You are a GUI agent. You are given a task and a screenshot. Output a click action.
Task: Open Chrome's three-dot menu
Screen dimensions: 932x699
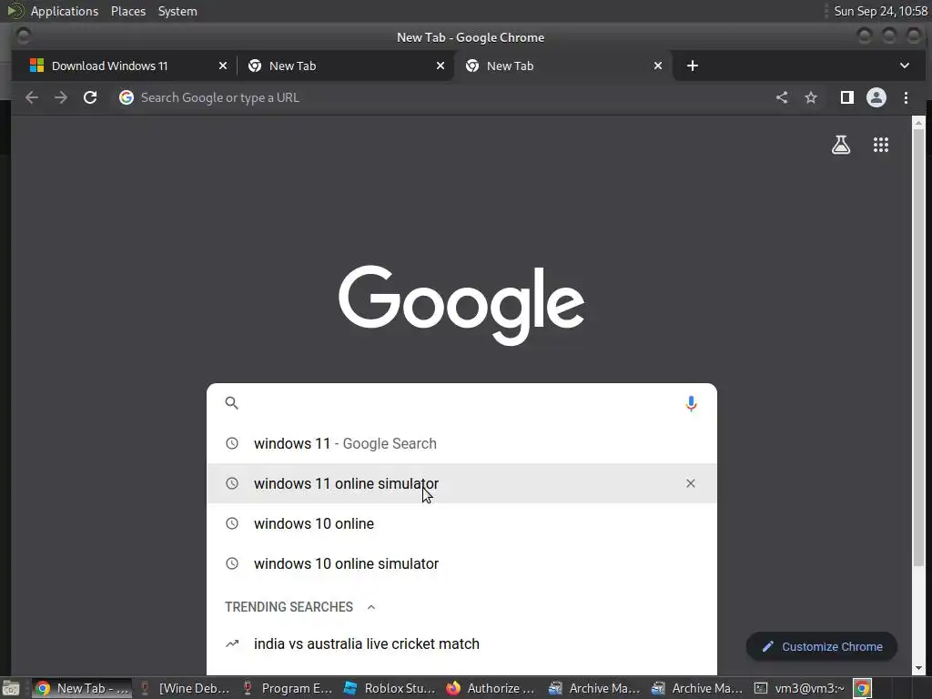point(906,97)
